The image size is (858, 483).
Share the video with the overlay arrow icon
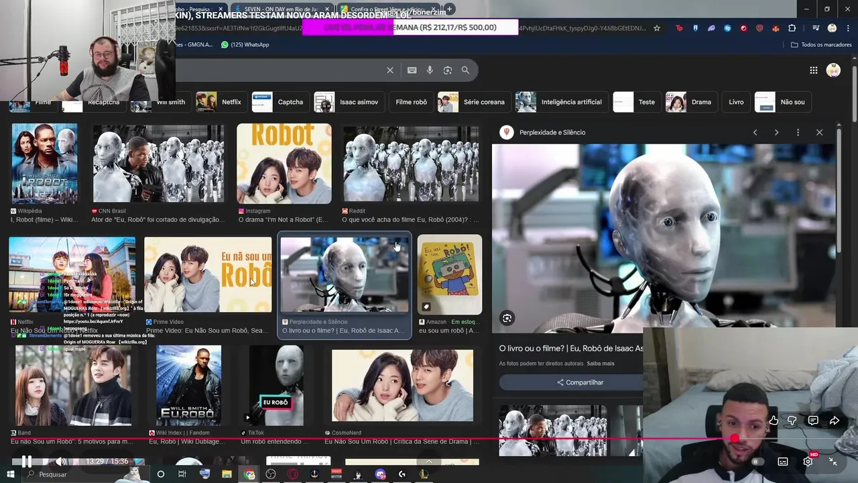[835, 421]
